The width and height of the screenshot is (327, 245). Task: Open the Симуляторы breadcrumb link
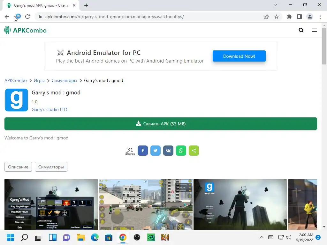point(64,80)
